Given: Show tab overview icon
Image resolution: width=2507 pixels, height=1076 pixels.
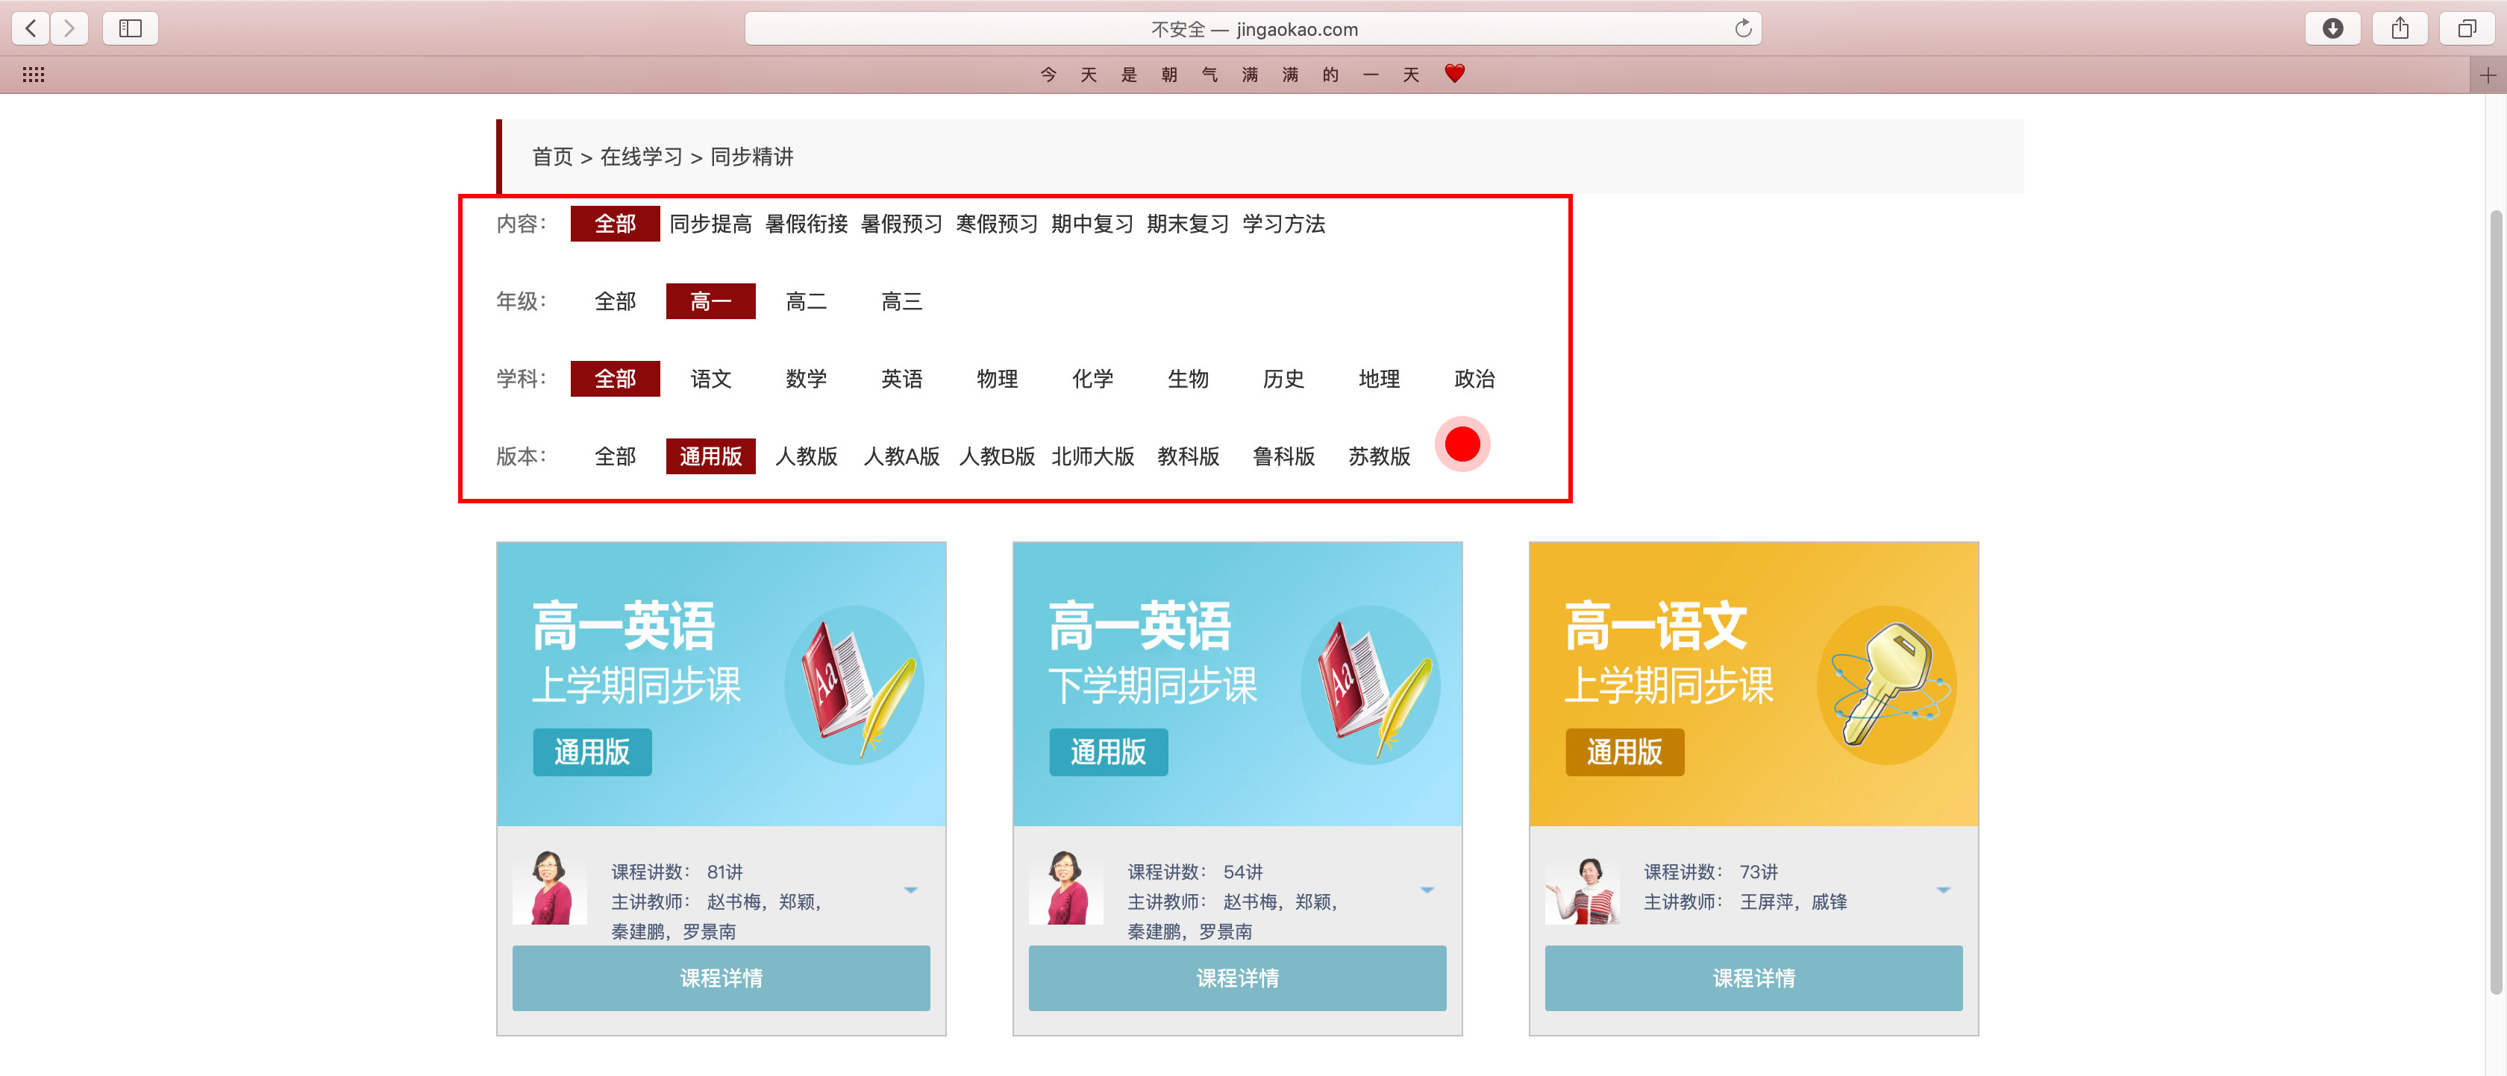Looking at the screenshot, I should click(x=2467, y=28).
